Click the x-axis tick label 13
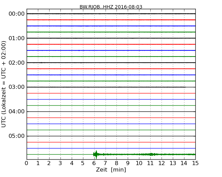Screen dimensions: 222x177 173,163
